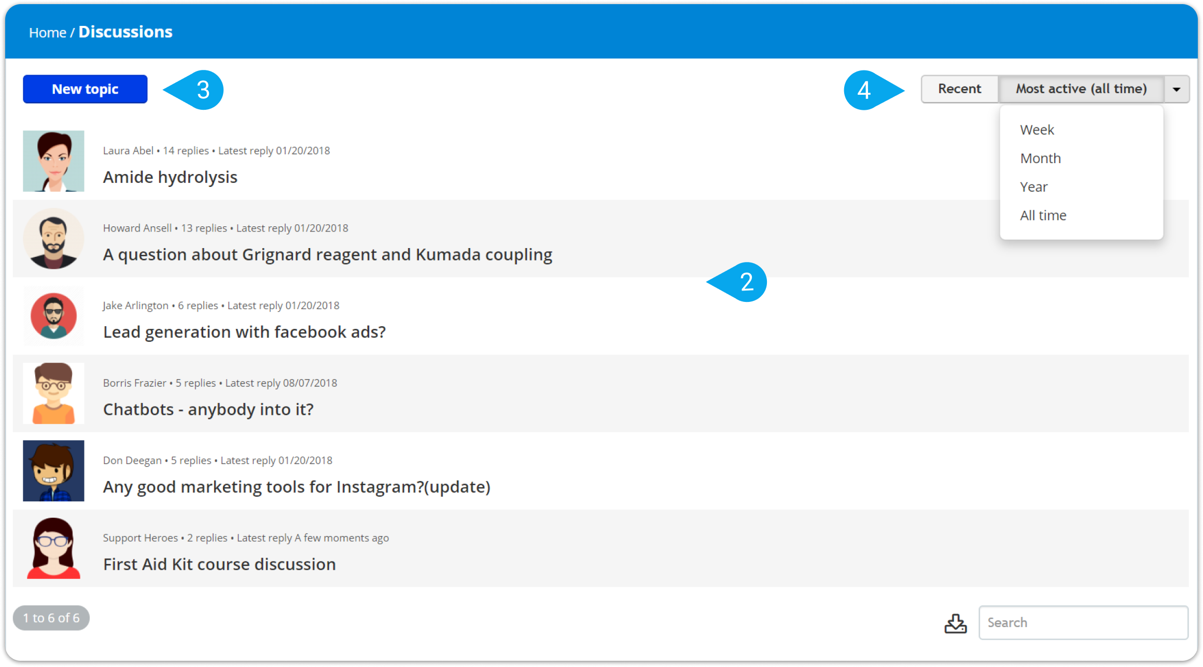The width and height of the screenshot is (1203, 667).
Task: Select Most active (all time) toggle
Action: tap(1081, 89)
